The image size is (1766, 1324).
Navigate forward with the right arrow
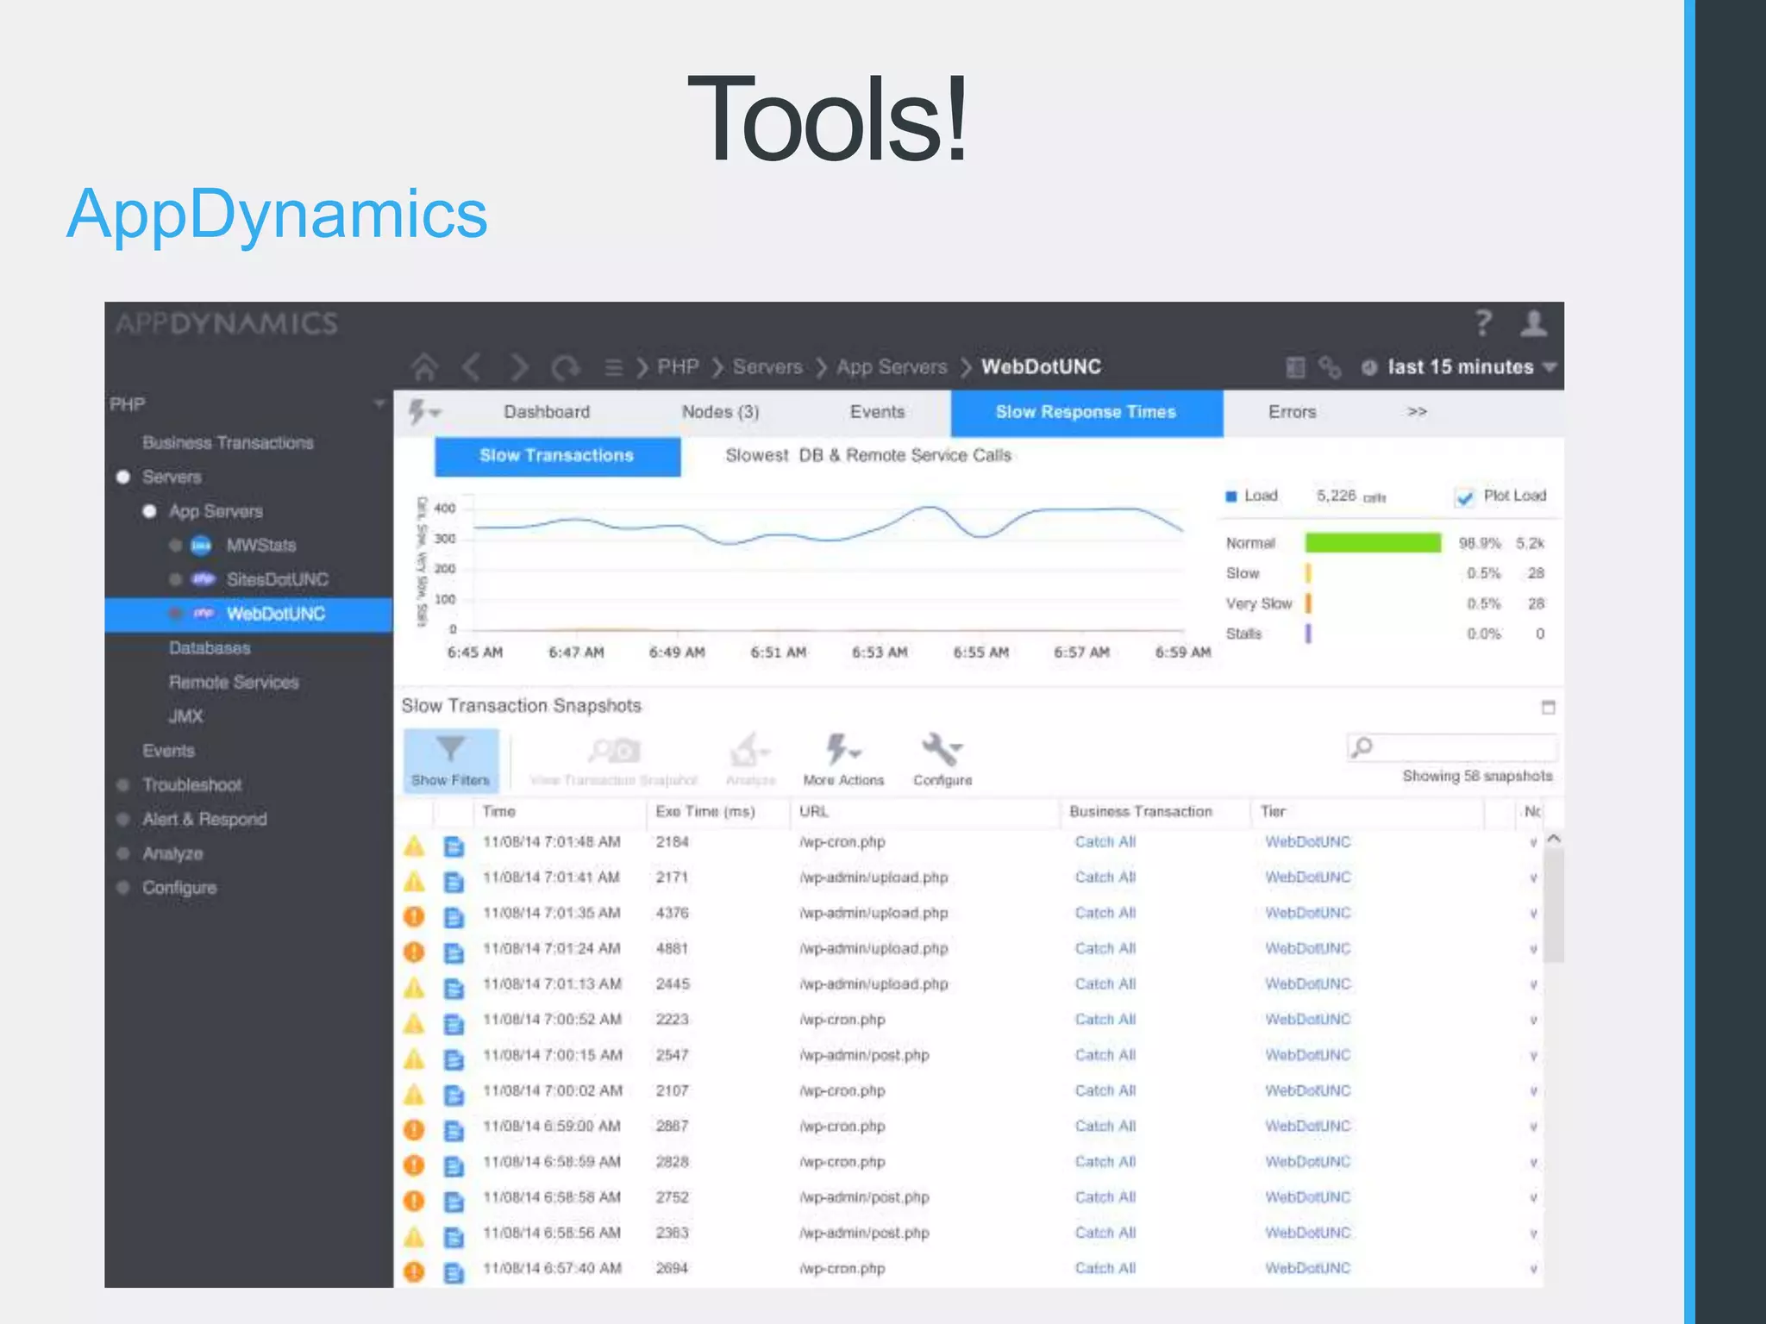519,367
